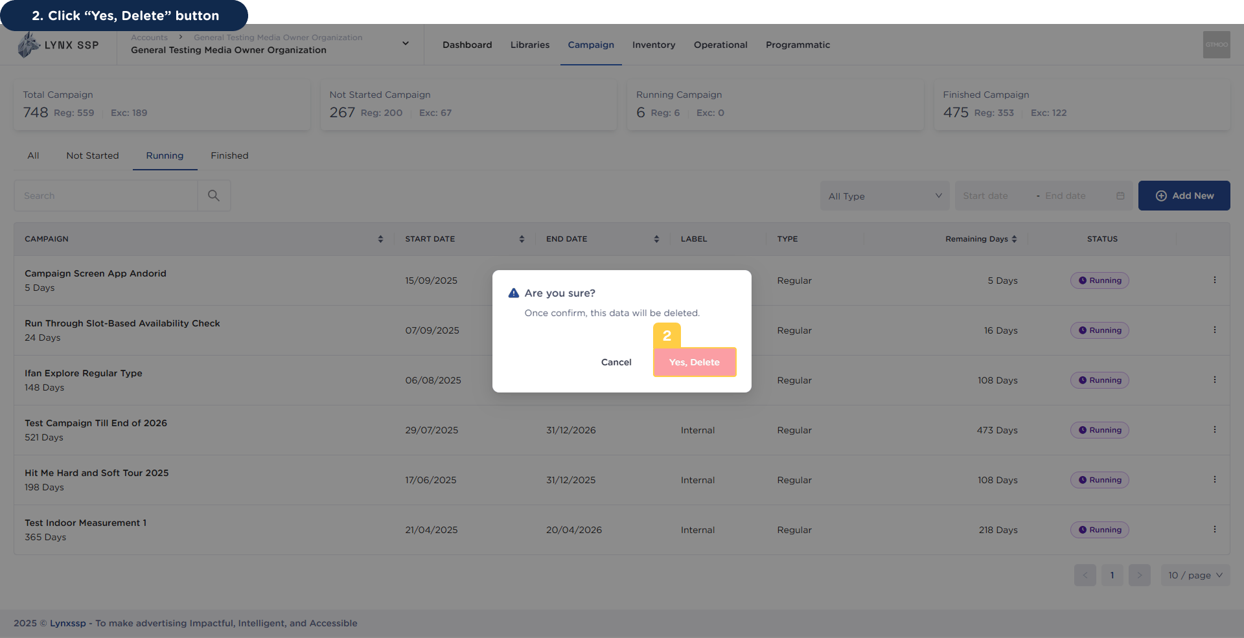Open the 10 / page size dropdown

pos(1195,575)
